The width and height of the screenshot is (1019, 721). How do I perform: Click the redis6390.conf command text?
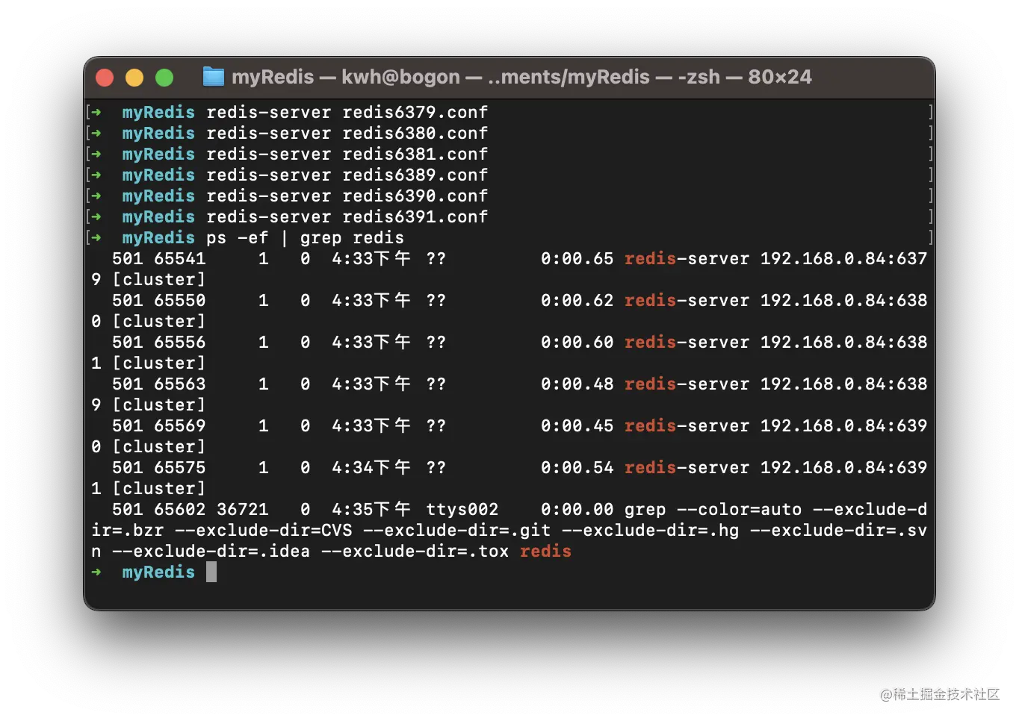[415, 196]
